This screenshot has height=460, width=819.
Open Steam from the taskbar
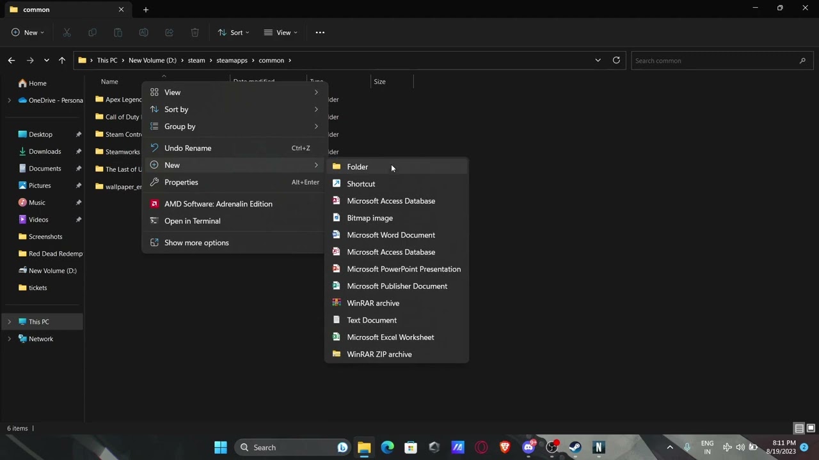[x=575, y=447]
